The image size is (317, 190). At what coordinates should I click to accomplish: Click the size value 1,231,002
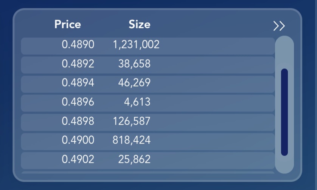click(136, 45)
